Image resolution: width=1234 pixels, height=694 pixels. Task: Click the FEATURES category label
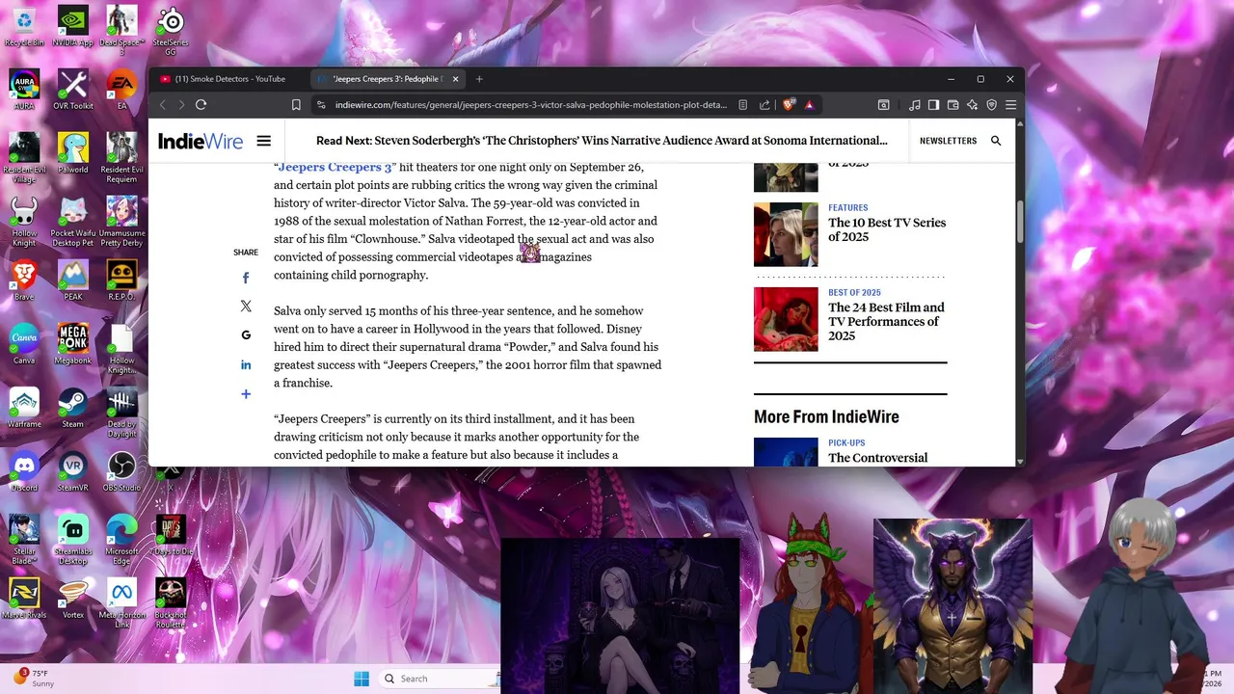[848, 207]
